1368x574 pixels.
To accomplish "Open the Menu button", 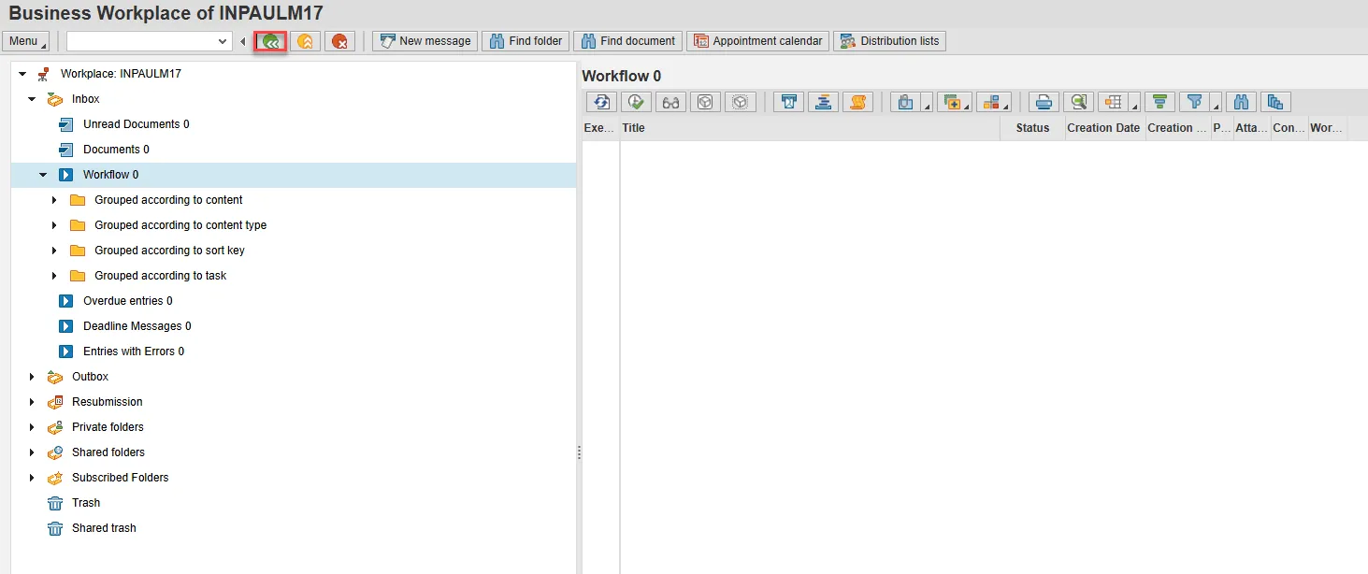I will pos(25,41).
